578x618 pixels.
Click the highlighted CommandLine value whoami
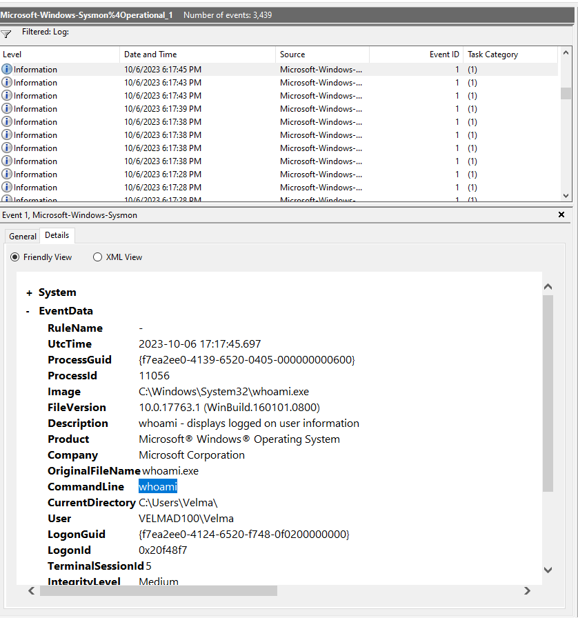point(158,487)
